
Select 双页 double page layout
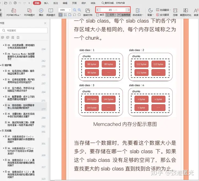(x=111, y=15)
